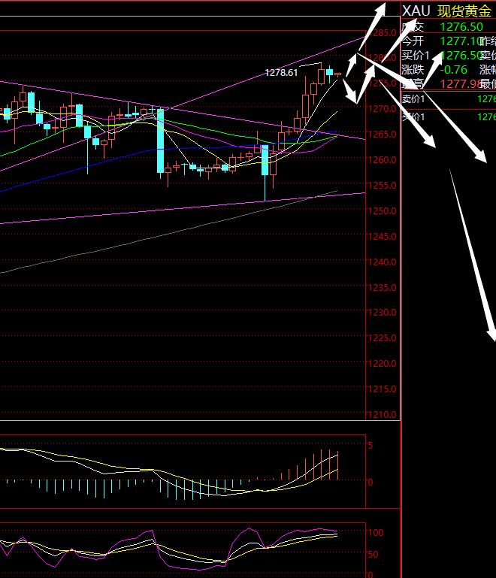Click the 1270.0 price axis label
Viewport: 496px width, 578px height.
tap(383, 109)
